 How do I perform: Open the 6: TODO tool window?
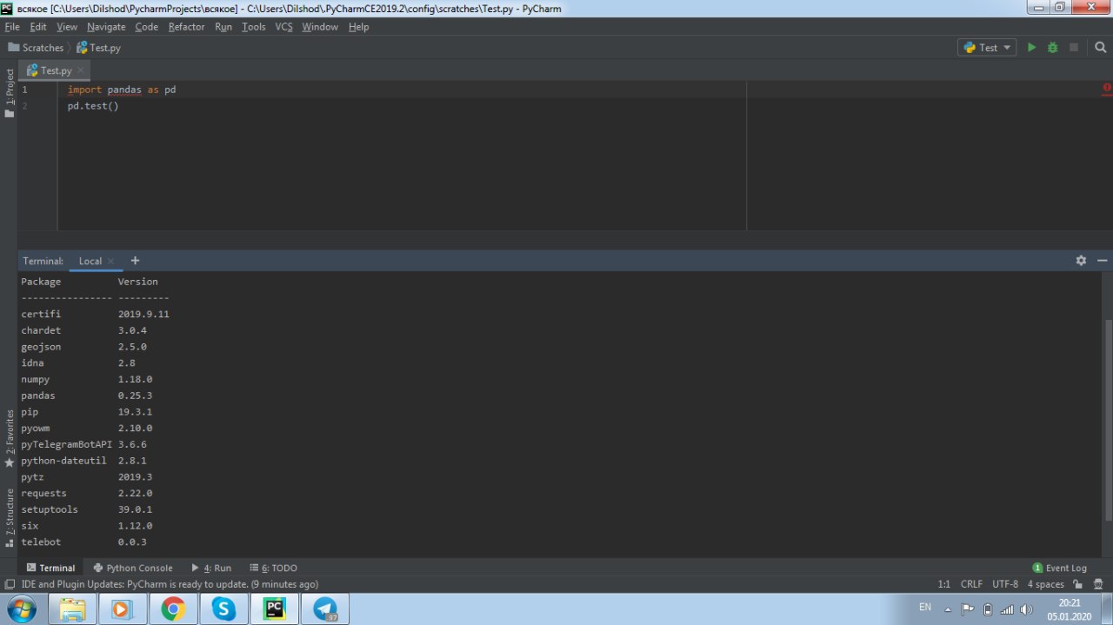[273, 568]
